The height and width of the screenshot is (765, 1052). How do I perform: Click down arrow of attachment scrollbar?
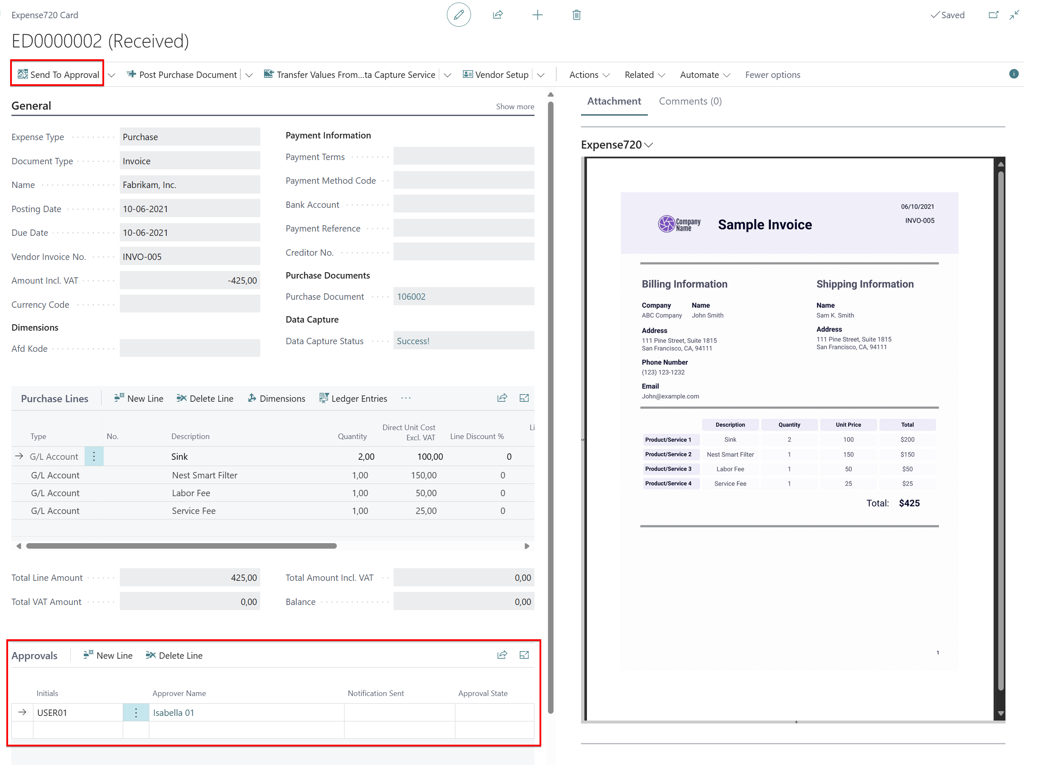[1000, 714]
